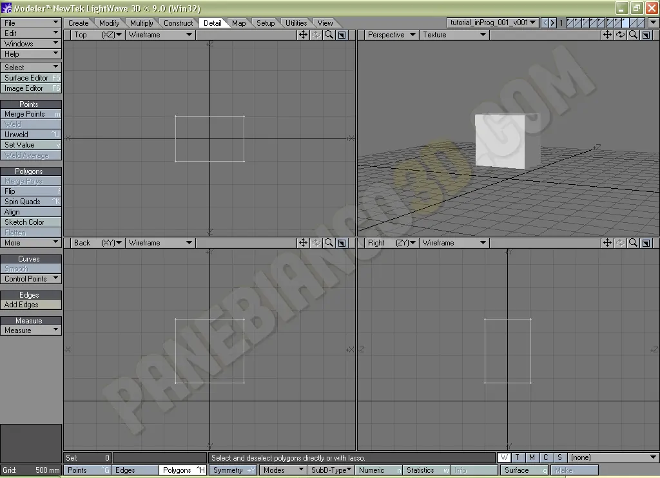Open the Image Editor
This screenshot has height=478, width=660.
pyautogui.click(x=31, y=88)
